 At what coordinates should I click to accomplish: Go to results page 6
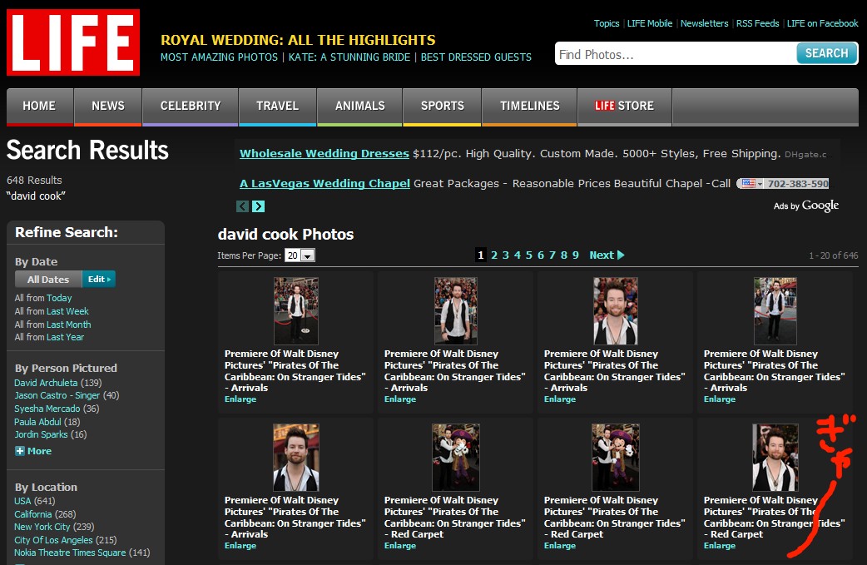541,255
